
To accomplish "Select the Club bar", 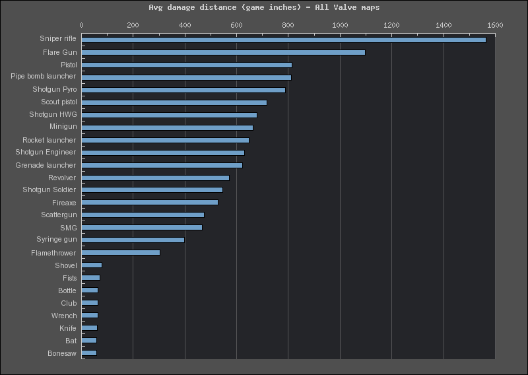I will (x=90, y=303).
